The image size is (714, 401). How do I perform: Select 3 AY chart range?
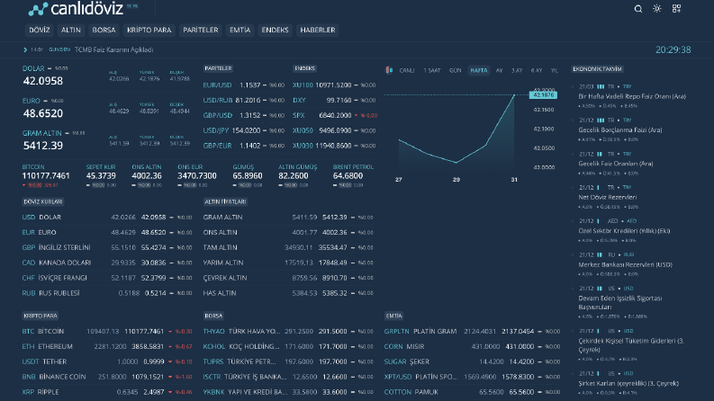[x=517, y=70]
